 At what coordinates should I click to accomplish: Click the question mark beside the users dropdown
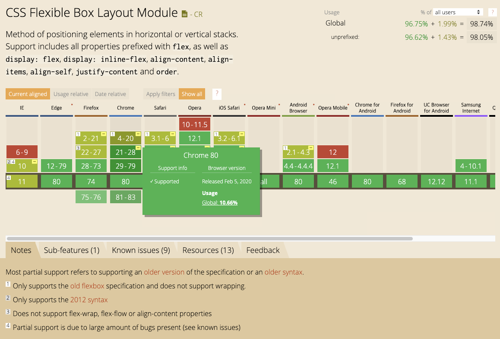coord(492,12)
